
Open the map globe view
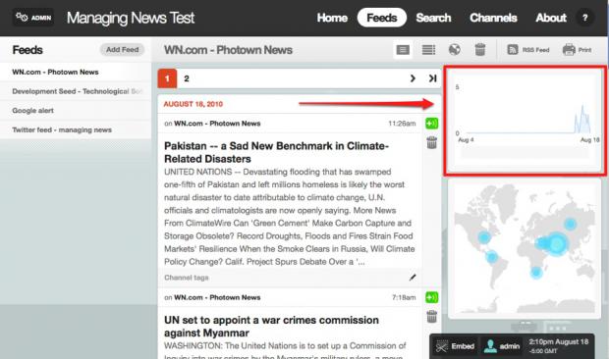(455, 50)
